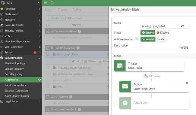Open Security Rating in sidebar
Viewport: 196px width, 115px height.
[x=13, y=74]
